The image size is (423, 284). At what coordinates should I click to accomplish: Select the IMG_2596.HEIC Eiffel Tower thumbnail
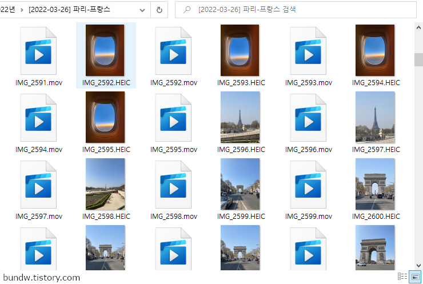click(x=240, y=117)
